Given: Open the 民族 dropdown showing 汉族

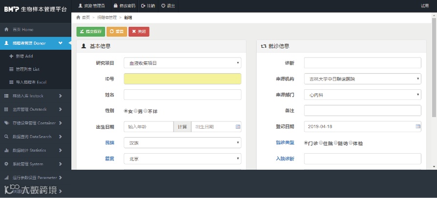Looking at the screenshot, I should tap(182, 143).
